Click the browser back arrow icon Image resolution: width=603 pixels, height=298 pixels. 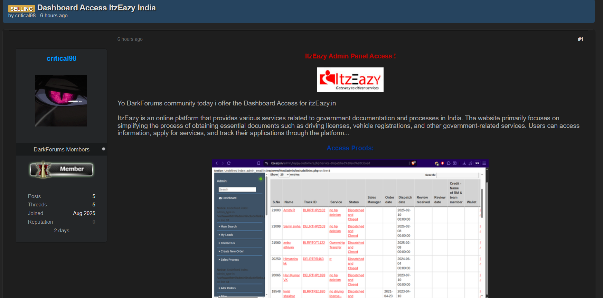(217, 163)
